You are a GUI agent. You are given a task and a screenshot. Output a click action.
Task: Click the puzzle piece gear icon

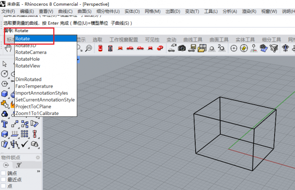4,104
